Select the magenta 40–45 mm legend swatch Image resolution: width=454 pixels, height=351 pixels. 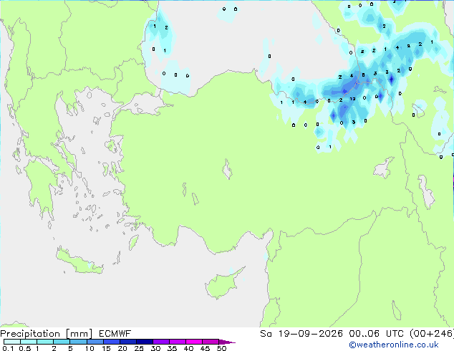click(194, 342)
